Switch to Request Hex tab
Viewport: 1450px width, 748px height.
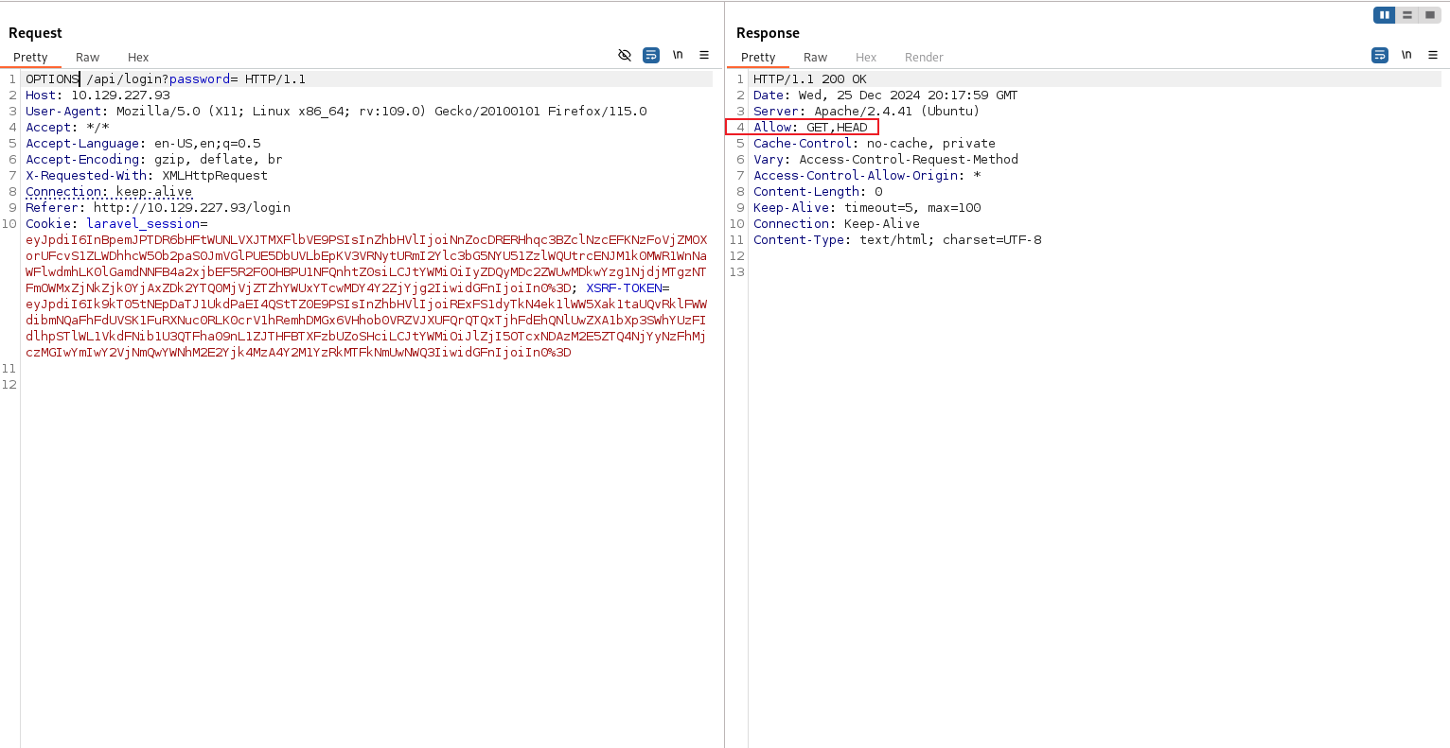point(138,58)
